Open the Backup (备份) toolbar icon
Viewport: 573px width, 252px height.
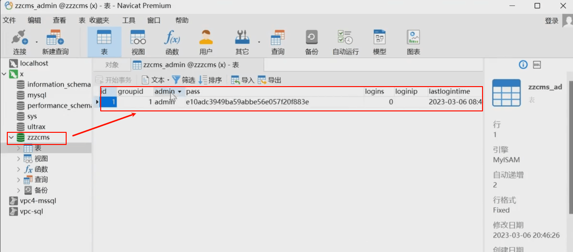tap(312, 42)
